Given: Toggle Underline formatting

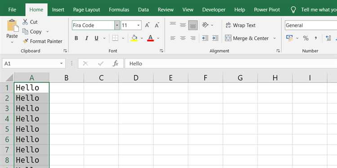Looking at the screenshot, I should [97, 38].
